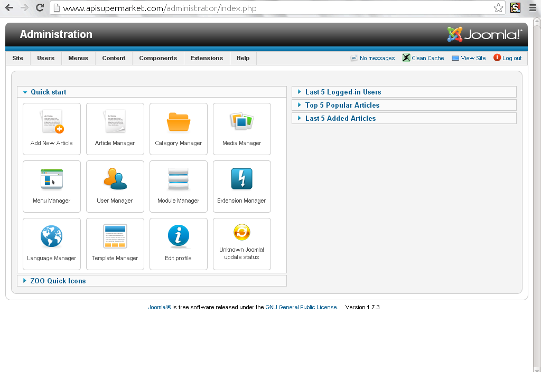Click the browser back arrow
Viewport: 541px width, 372px height.
coord(10,7)
